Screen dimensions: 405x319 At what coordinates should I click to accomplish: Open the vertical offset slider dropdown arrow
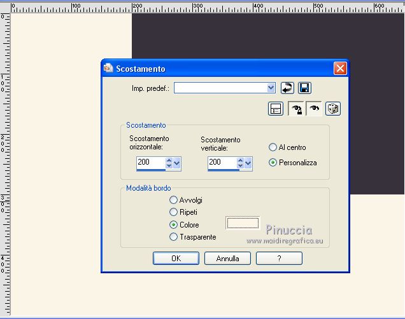point(248,163)
